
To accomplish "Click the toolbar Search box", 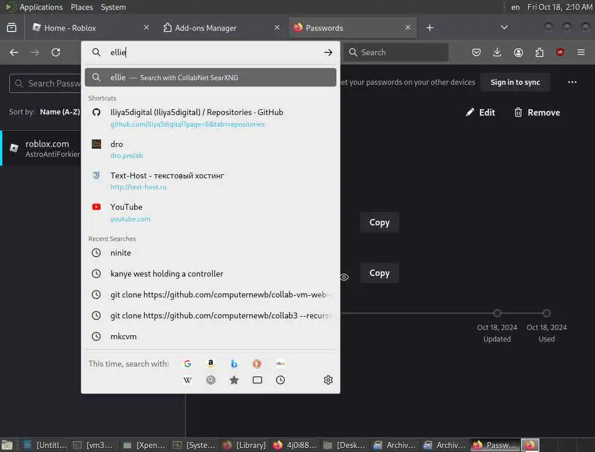I will pyautogui.click(x=396, y=52).
